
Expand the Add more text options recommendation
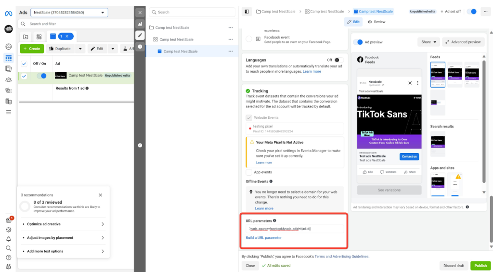click(64, 251)
